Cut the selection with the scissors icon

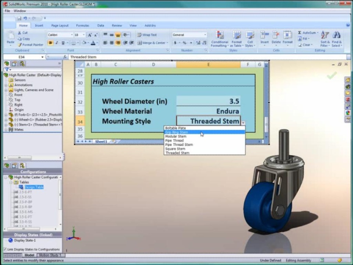click(x=19, y=33)
